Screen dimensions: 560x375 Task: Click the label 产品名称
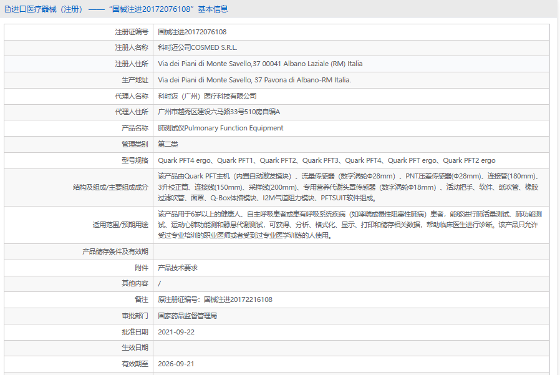pyautogui.click(x=135, y=128)
